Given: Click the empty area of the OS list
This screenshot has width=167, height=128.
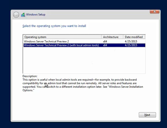Looking at the screenshot, I should click(x=84, y=60).
